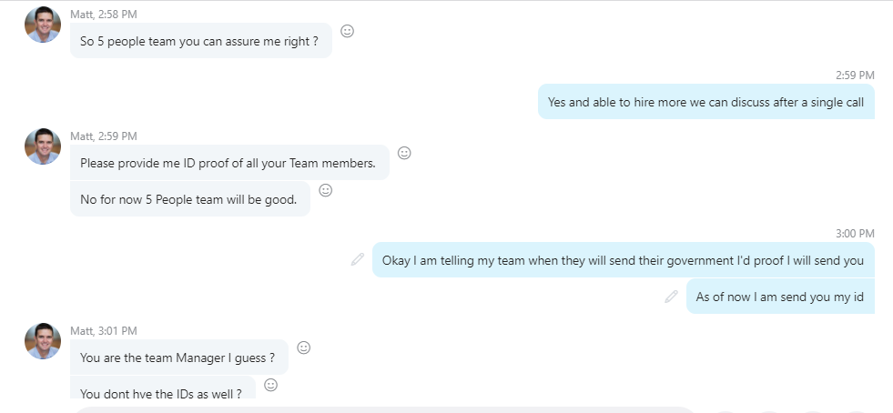Click reaction smiley beside "You dont hve the IDs"
The height and width of the screenshot is (413, 893).
271,385
